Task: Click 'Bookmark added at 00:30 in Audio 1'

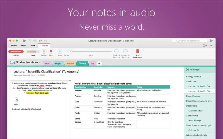Action: [26, 109]
